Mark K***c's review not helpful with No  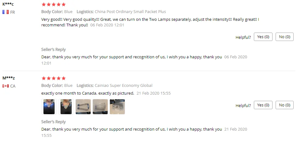284,37
